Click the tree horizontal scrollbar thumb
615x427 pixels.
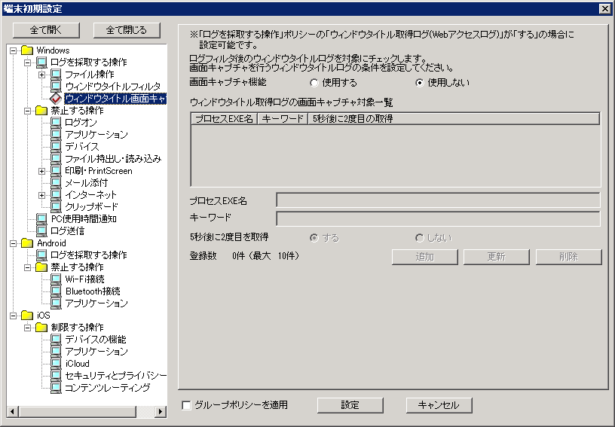click(x=78, y=412)
